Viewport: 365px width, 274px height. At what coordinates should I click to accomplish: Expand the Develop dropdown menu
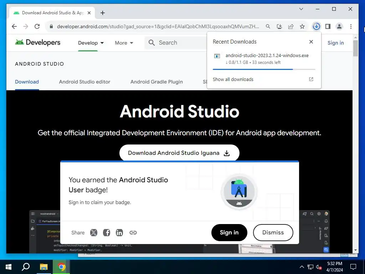91,43
